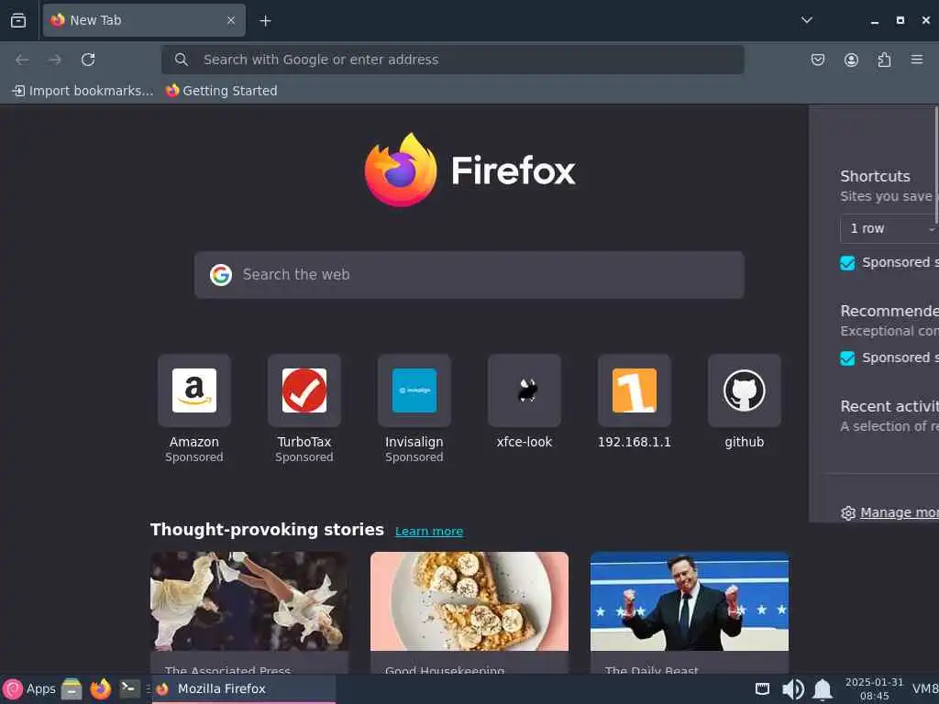The image size is (939, 704).
Task: Close the New Tab tab
Action: (x=230, y=20)
